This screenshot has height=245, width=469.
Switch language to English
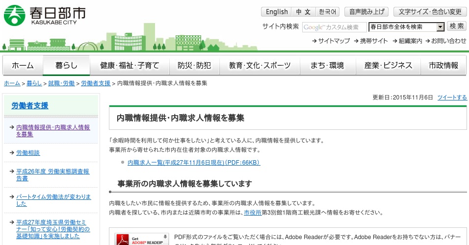[277, 12]
